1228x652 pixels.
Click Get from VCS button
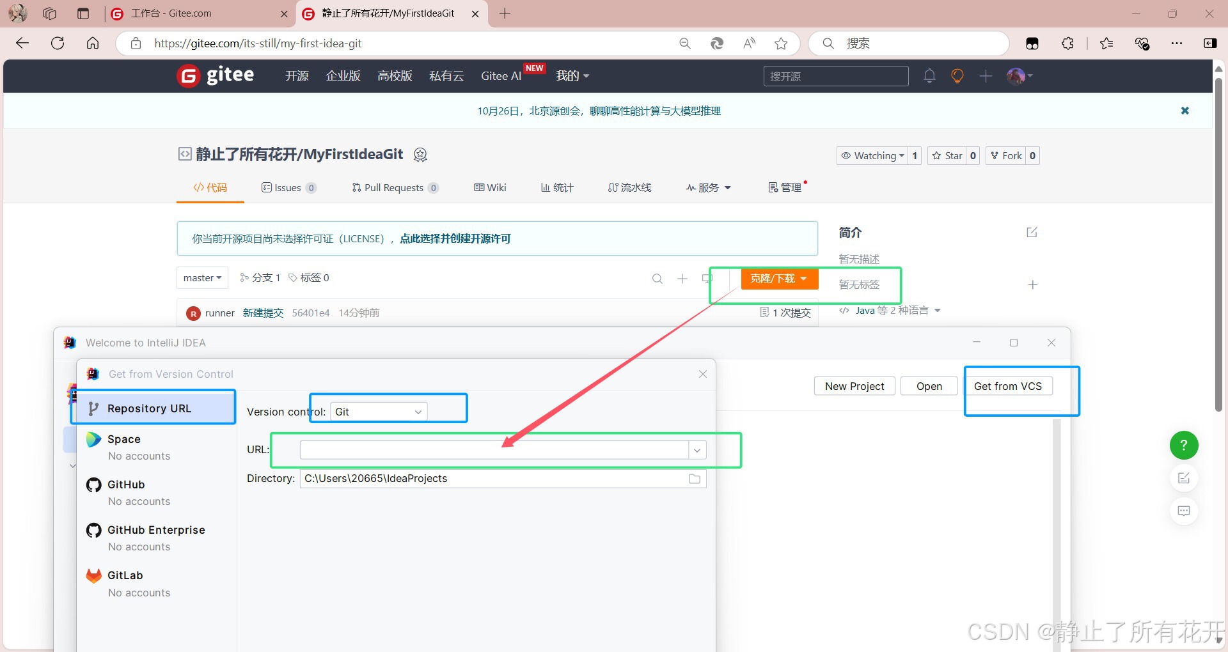coord(1007,386)
